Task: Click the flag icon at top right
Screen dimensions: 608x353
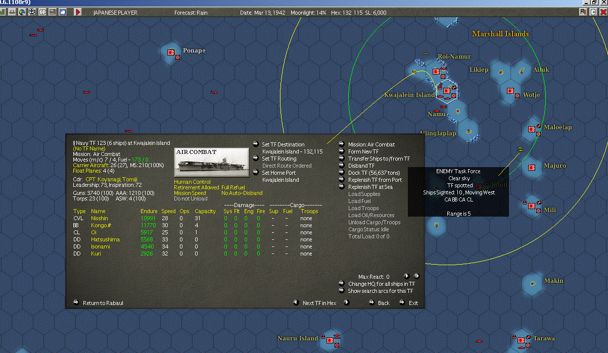Action: [583, 12]
